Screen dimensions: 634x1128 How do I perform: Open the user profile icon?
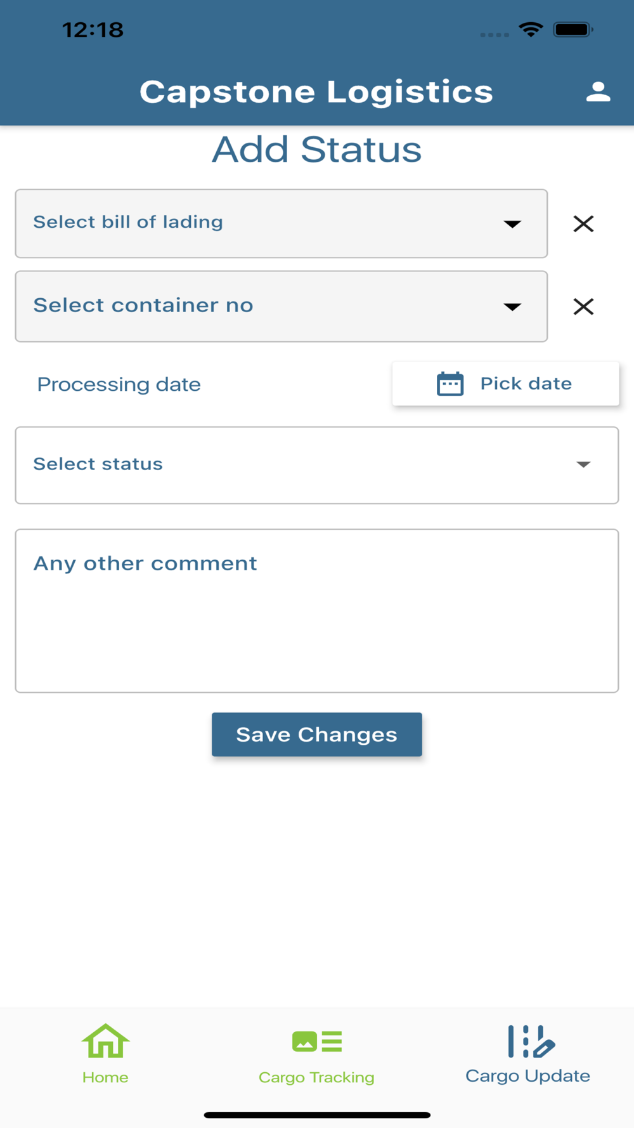point(598,92)
